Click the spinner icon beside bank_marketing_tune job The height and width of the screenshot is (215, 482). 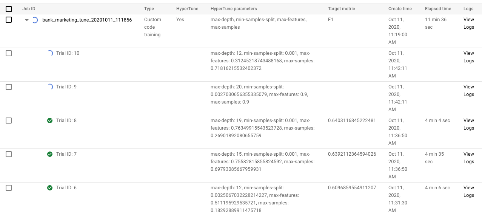tap(35, 20)
